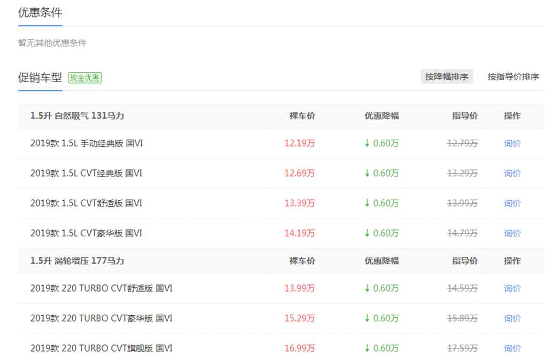
Task: Sort the list by 按指导价排序
Action: [x=513, y=77]
